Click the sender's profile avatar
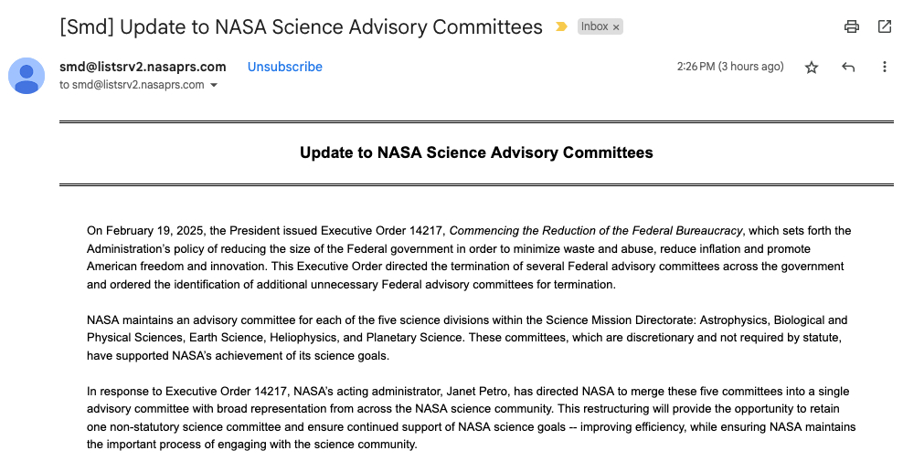 pos(27,75)
